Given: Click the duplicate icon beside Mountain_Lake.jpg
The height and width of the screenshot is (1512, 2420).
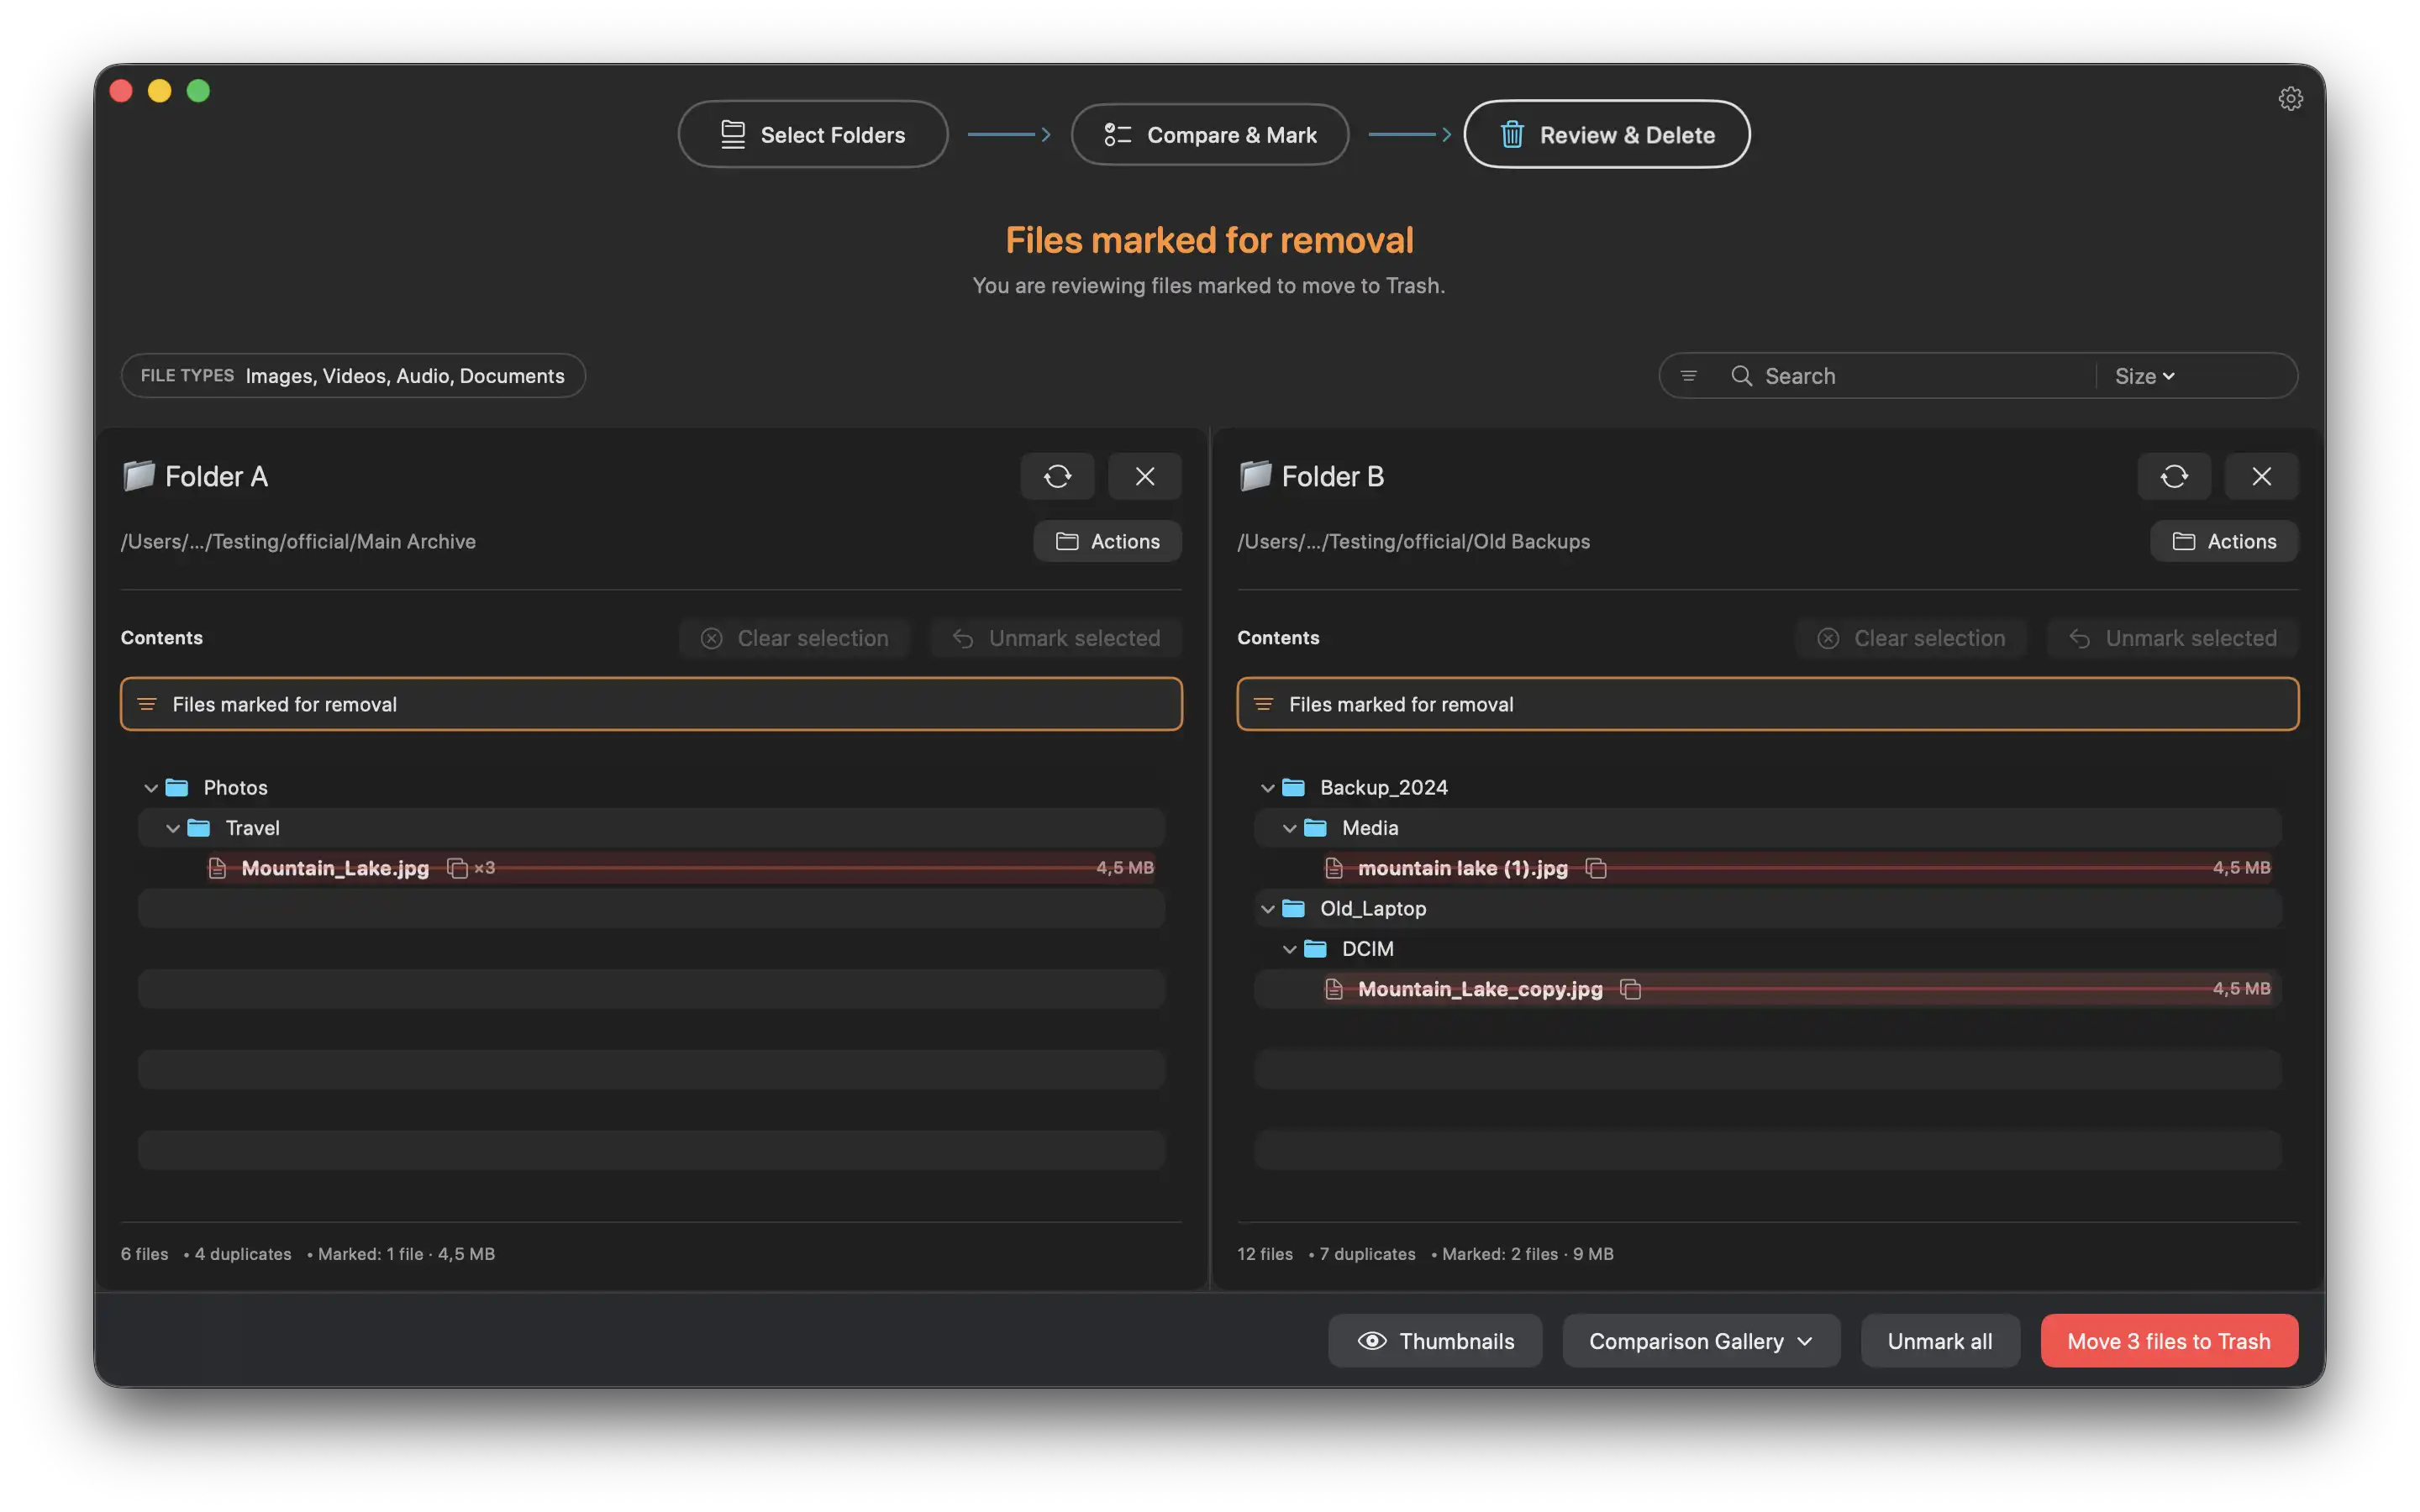Looking at the screenshot, I should pos(457,868).
